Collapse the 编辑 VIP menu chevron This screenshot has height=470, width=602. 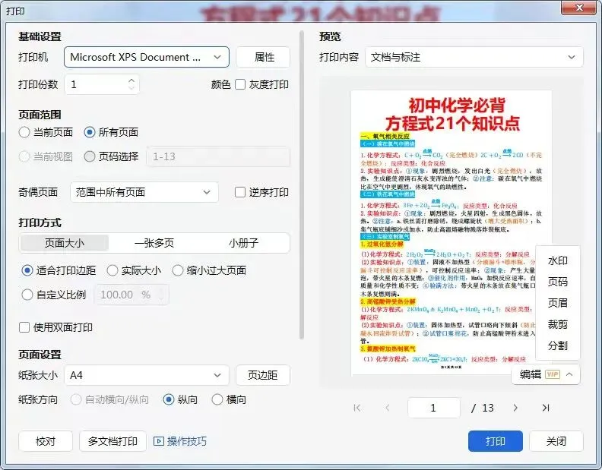(x=570, y=374)
